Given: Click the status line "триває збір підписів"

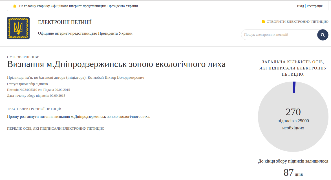Looking at the screenshot, I should 33,84.
